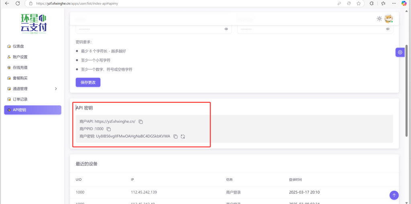
Task: Select the API密钥 sidebar item
Action: pos(32,110)
